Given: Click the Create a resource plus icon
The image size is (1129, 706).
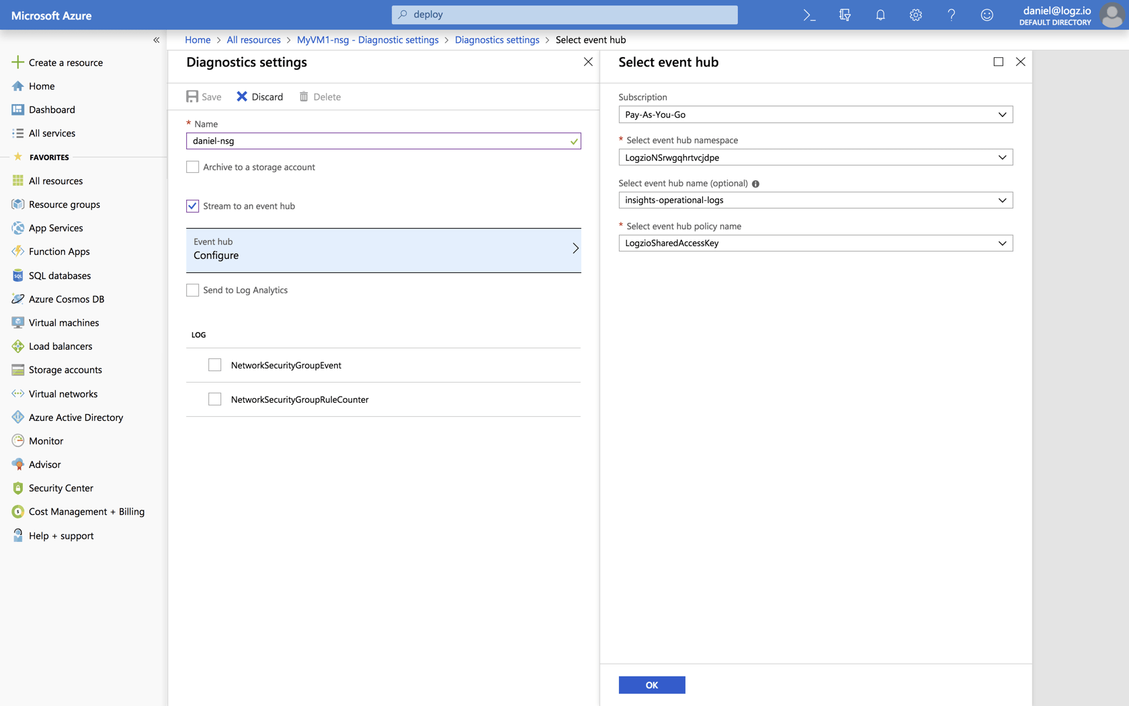Looking at the screenshot, I should [18, 62].
